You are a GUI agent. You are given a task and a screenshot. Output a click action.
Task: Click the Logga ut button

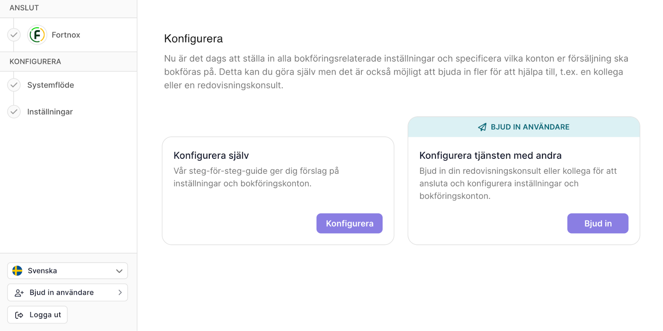click(37, 315)
